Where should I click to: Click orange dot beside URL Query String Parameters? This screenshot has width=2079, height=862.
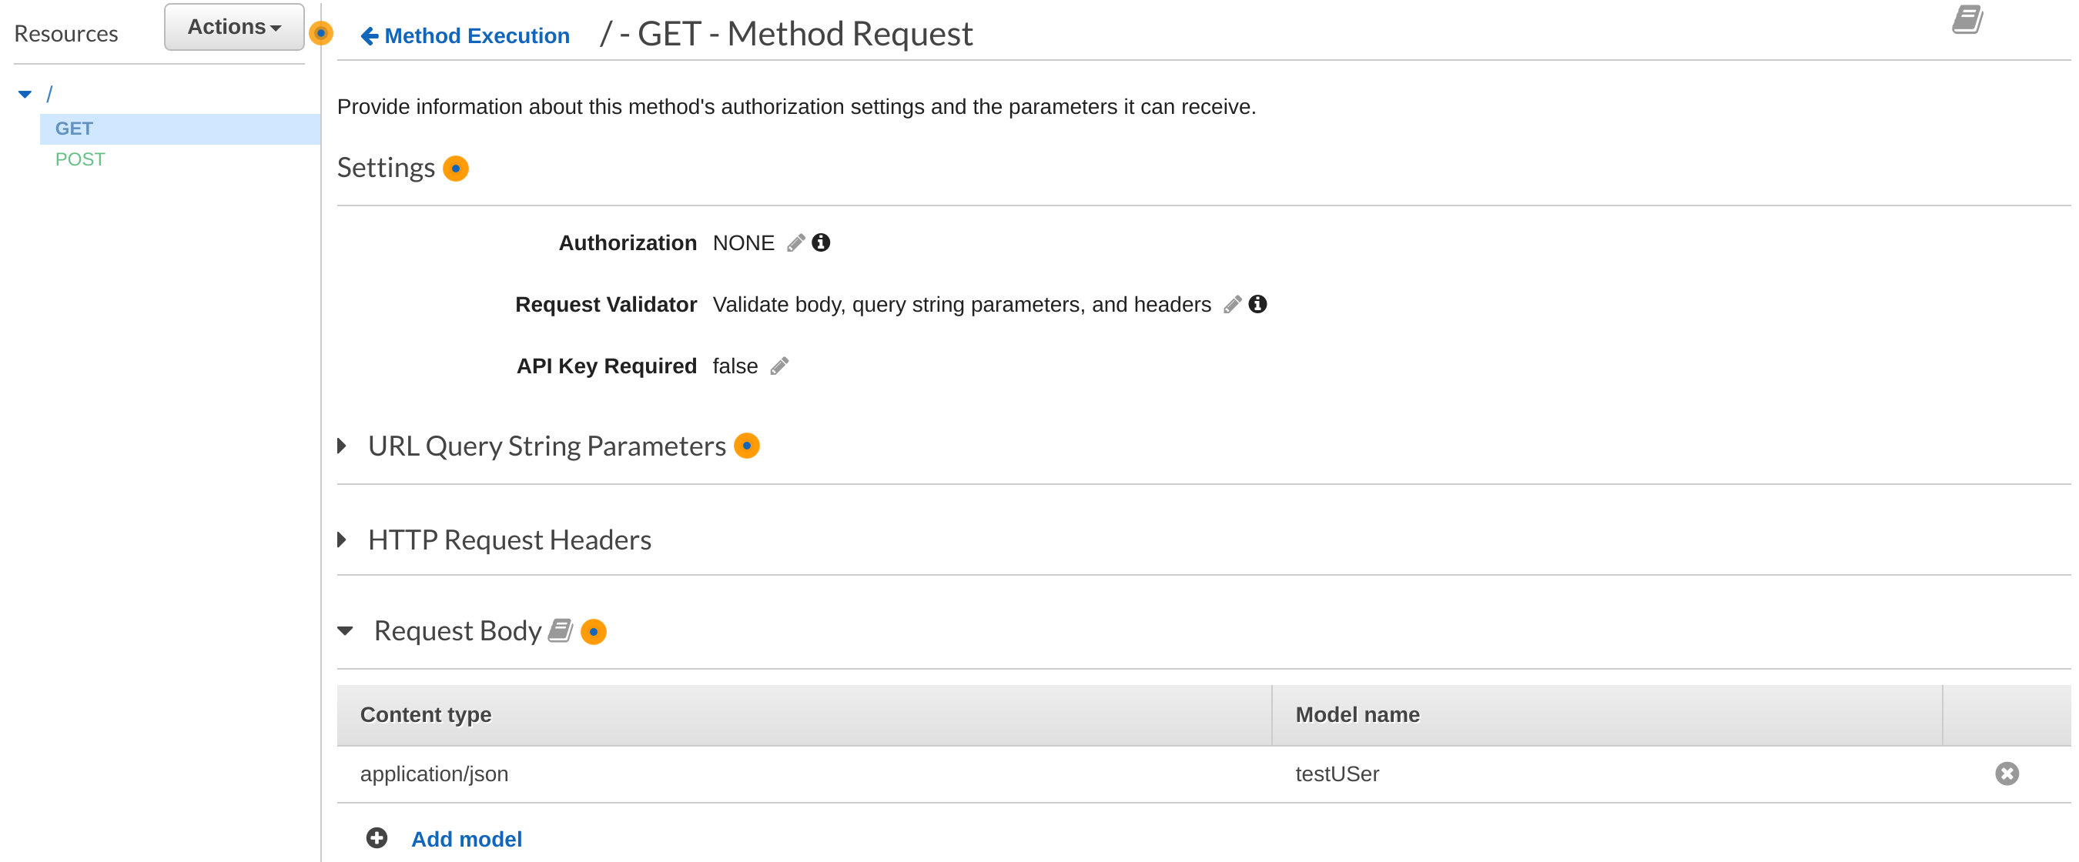747,446
